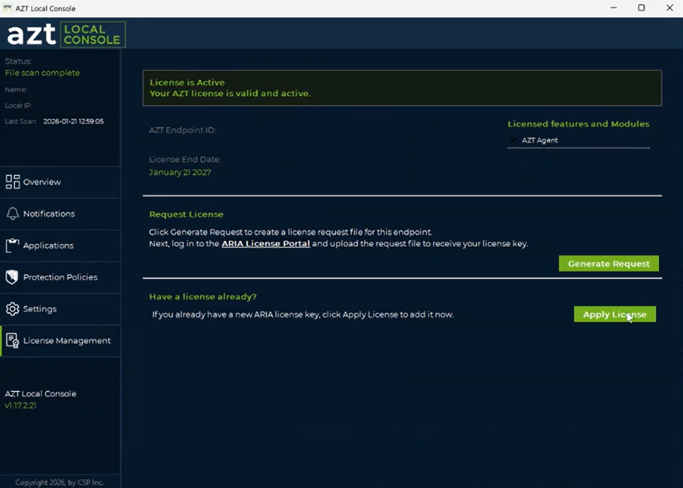Click the Applications clipboard icon
The width and height of the screenshot is (683, 488).
coord(12,245)
